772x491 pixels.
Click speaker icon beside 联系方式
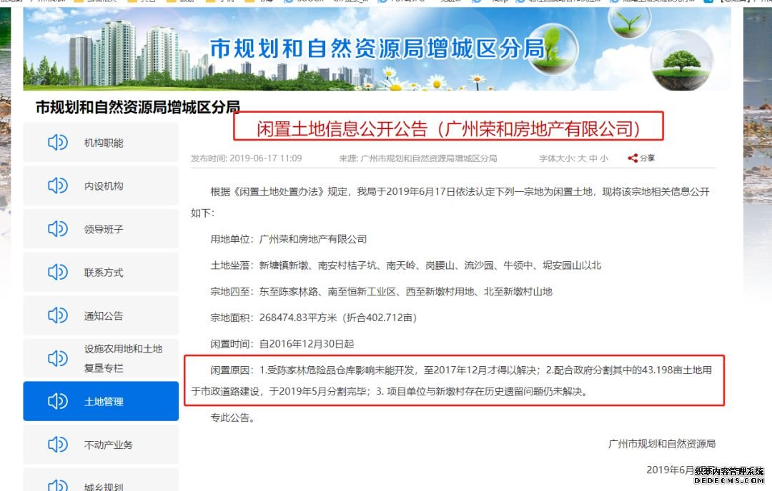[58, 273]
